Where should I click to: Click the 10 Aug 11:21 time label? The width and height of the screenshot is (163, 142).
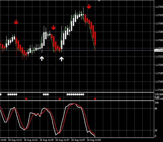click(31, 140)
